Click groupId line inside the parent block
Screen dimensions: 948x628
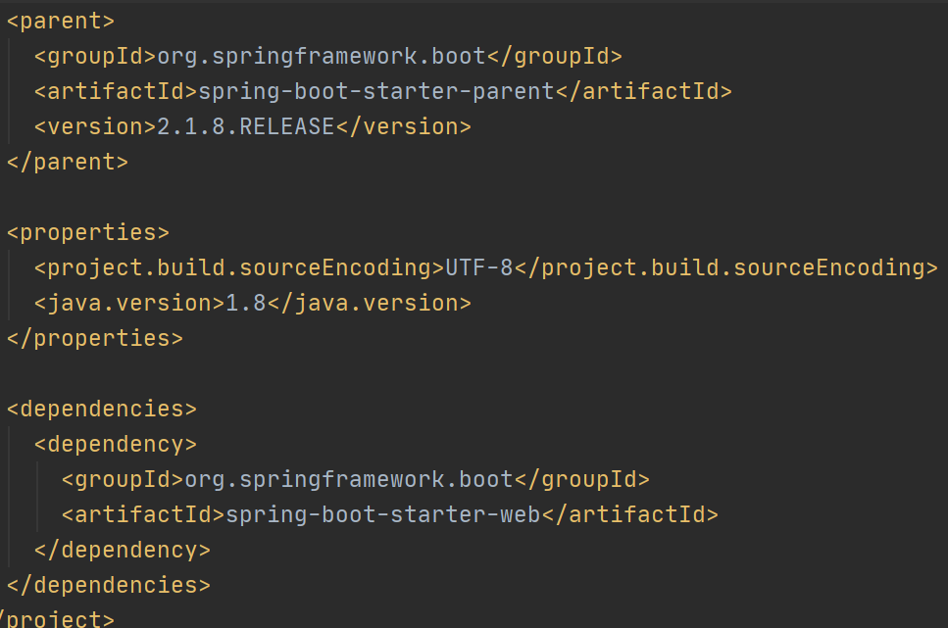point(327,57)
